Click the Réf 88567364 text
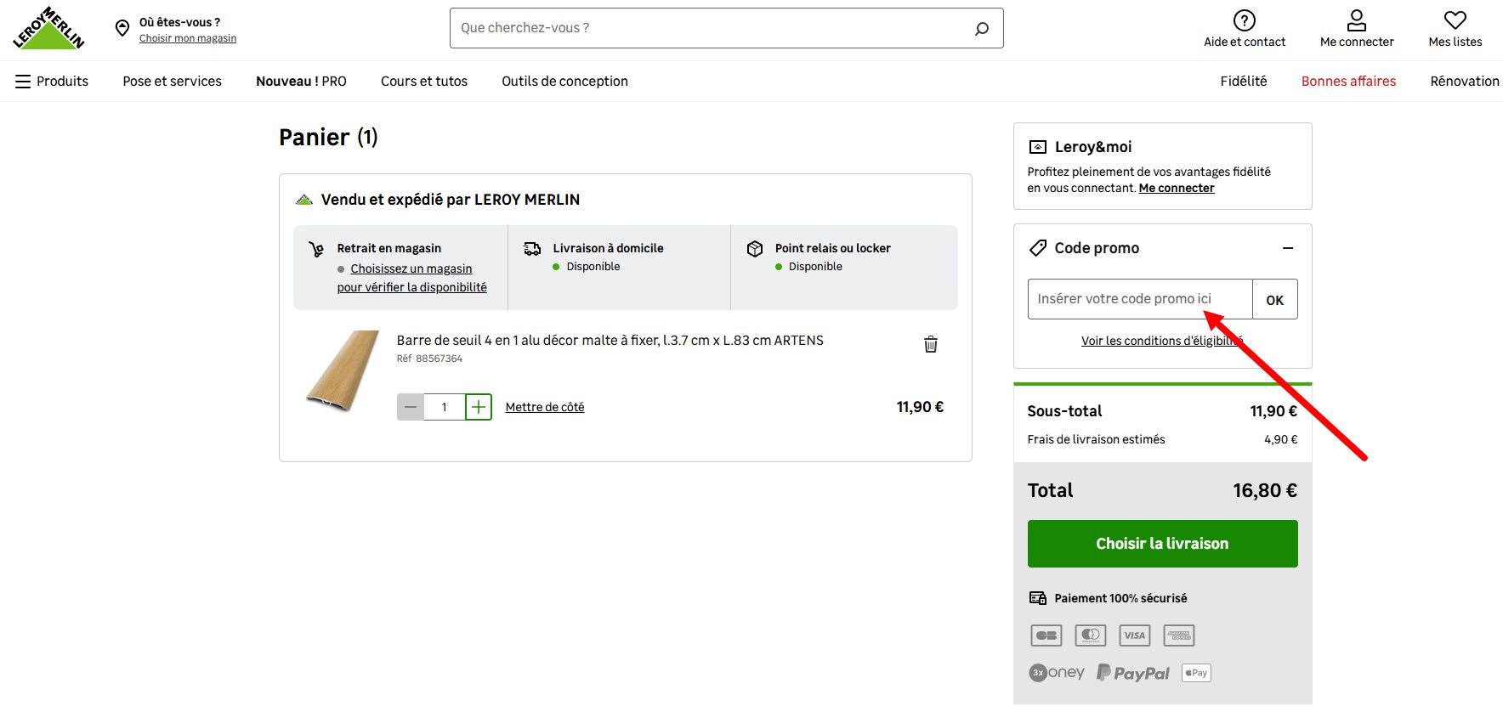This screenshot has width=1503, height=723. [429, 359]
